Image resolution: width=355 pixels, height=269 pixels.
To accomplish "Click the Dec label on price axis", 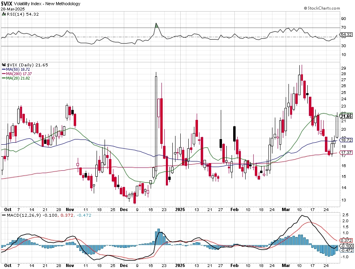I will click(x=124, y=209).
